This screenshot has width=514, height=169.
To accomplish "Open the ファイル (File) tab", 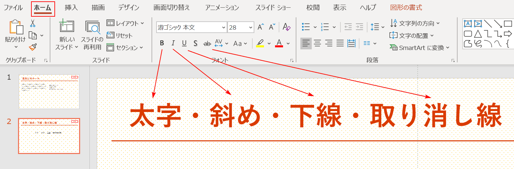I will 13,7.
